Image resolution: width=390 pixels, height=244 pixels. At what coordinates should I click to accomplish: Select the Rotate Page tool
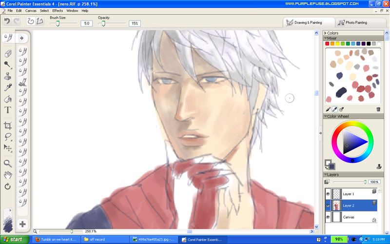(x=8, y=186)
